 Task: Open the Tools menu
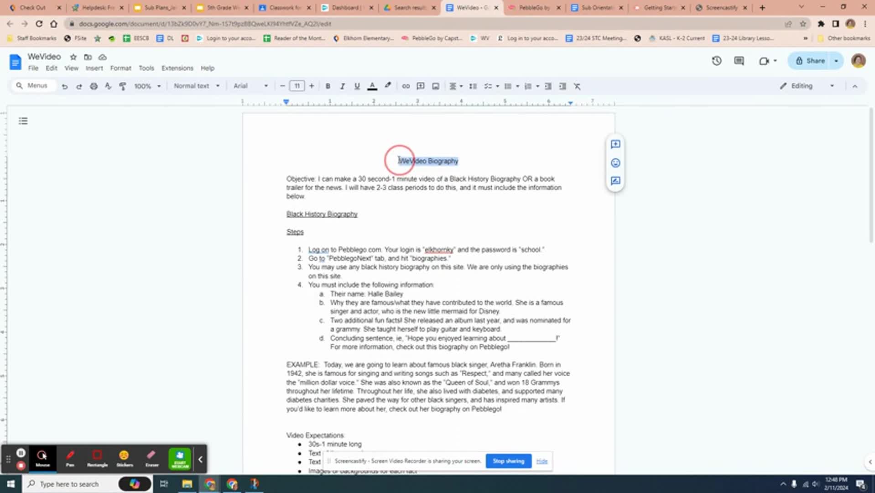[x=146, y=68]
